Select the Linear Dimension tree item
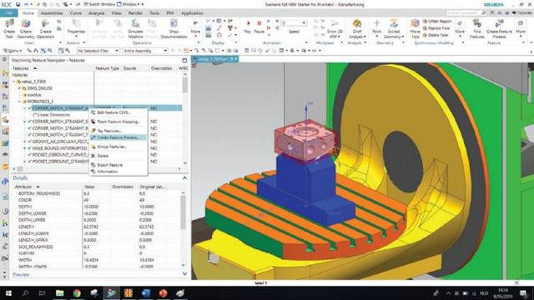This screenshot has width=534, height=300. (51, 115)
